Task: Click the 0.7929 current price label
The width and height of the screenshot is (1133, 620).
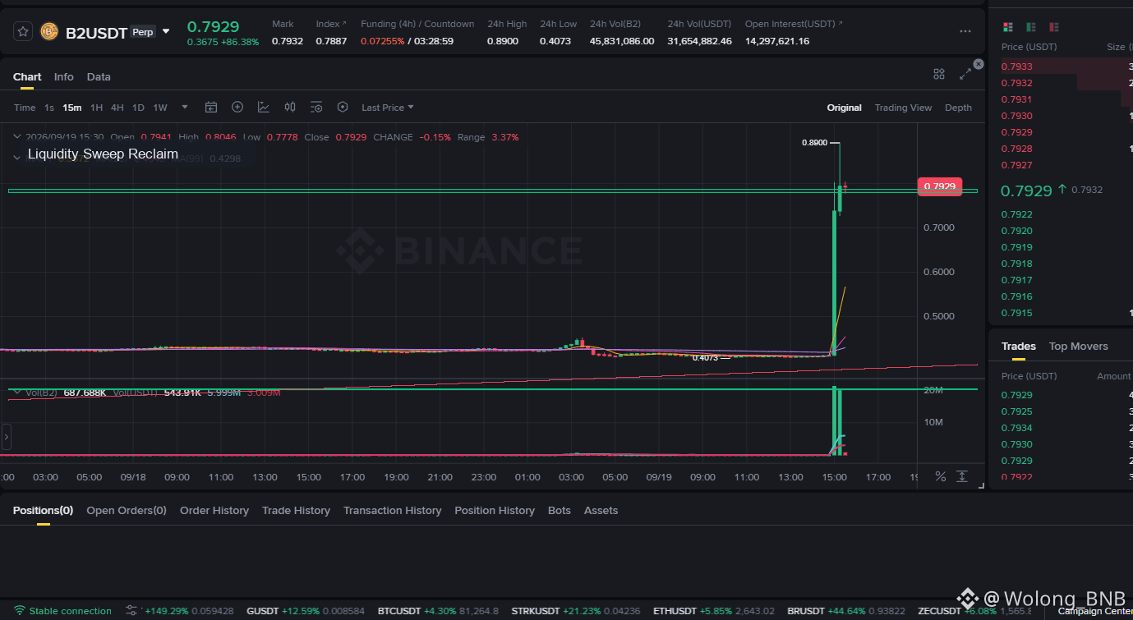Action: [939, 186]
